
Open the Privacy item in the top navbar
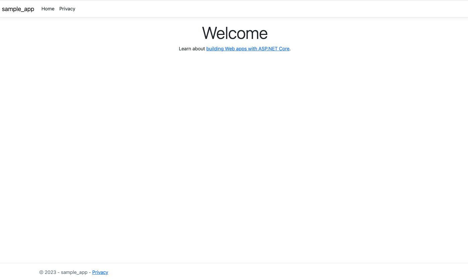pyautogui.click(x=67, y=9)
